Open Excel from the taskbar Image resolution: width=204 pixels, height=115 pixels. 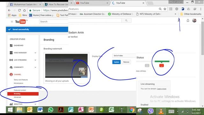pos(111,110)
